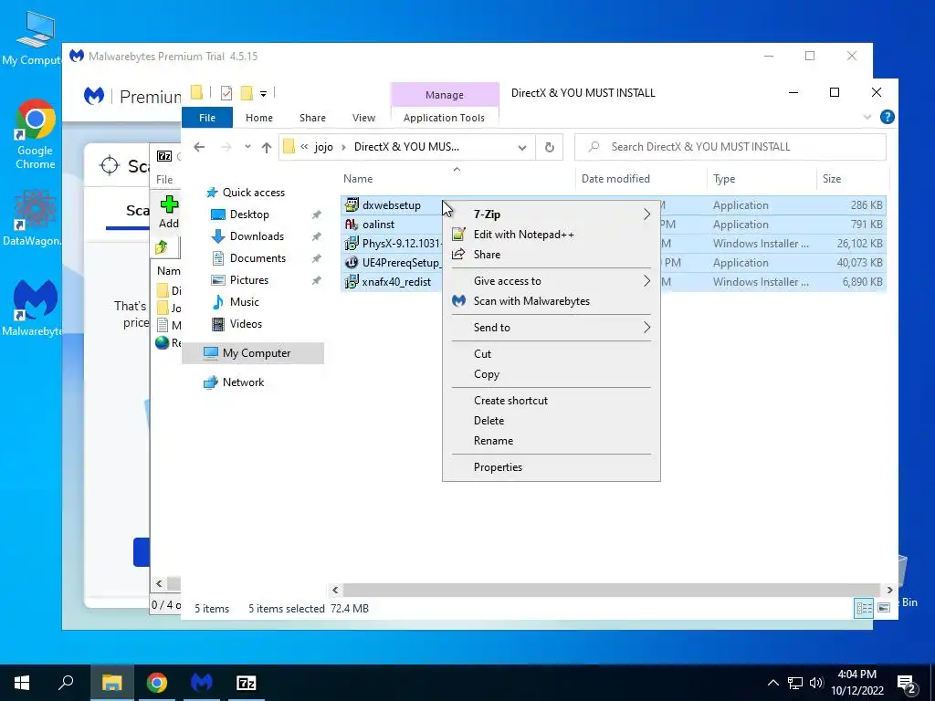Open the Application Tools tab
Screen dimensions: 935x701
(445, 118)
